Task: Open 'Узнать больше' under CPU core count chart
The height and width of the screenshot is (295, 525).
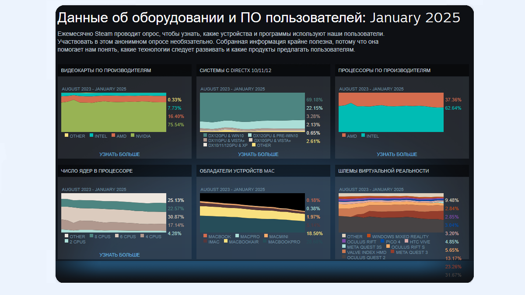Action: coord(119,255)
